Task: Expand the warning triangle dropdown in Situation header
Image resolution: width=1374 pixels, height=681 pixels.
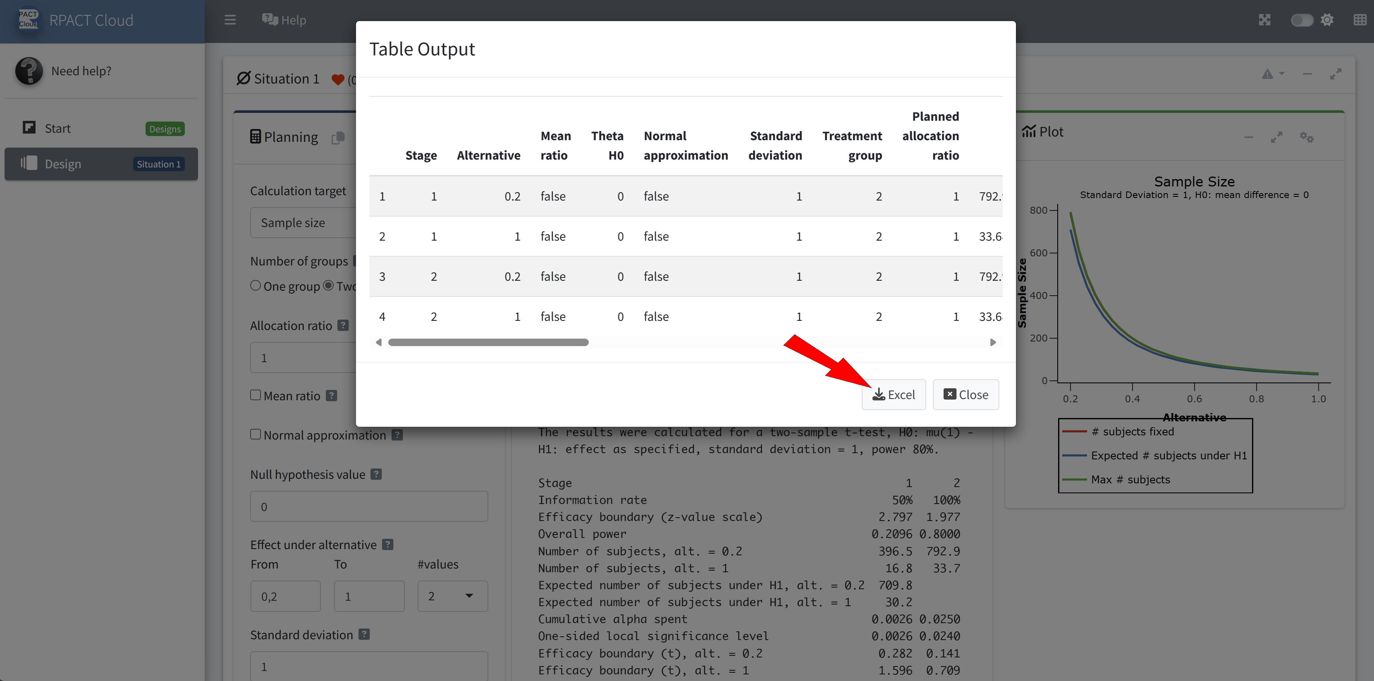Action: 1272,75
